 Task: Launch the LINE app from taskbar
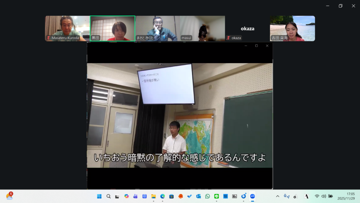pos(217,196)
